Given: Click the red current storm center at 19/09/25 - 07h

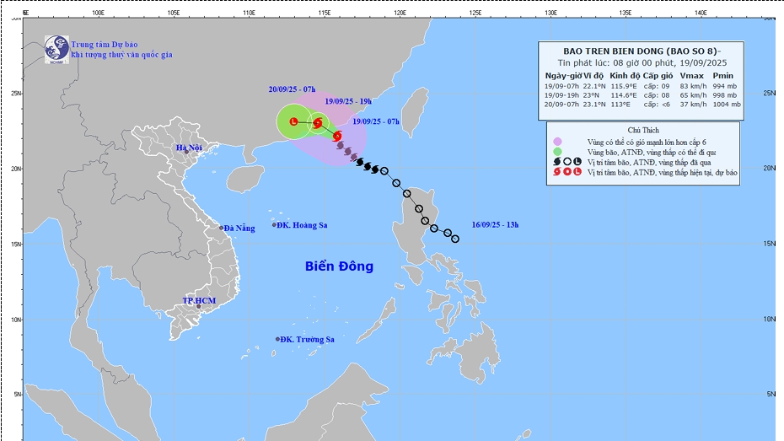Looking at the screenshot, I should pos(336,136).
